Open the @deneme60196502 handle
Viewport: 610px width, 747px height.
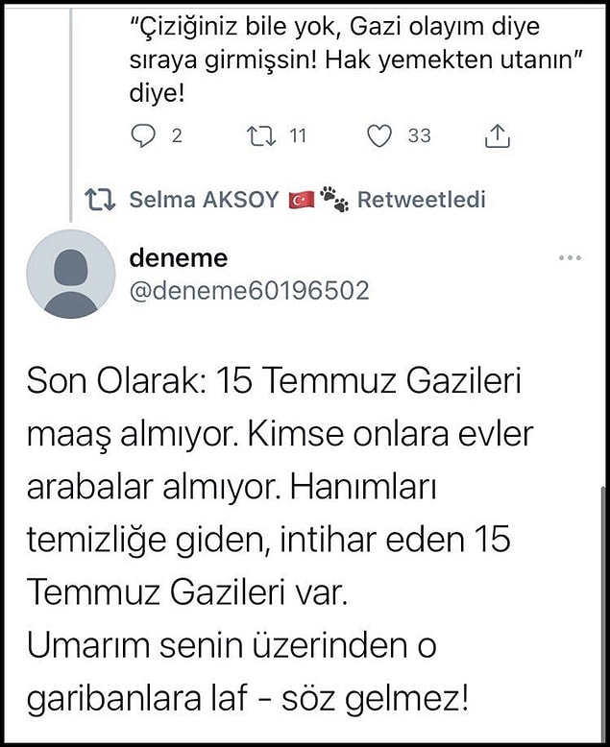click(249, 291)
